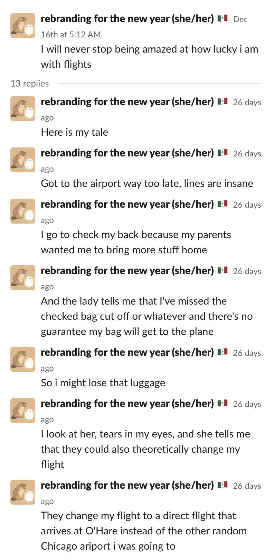Click avatar beside 'And the lady tells me' reply
275x560 pixels.
pyautogui.click(x=23, y=278)
